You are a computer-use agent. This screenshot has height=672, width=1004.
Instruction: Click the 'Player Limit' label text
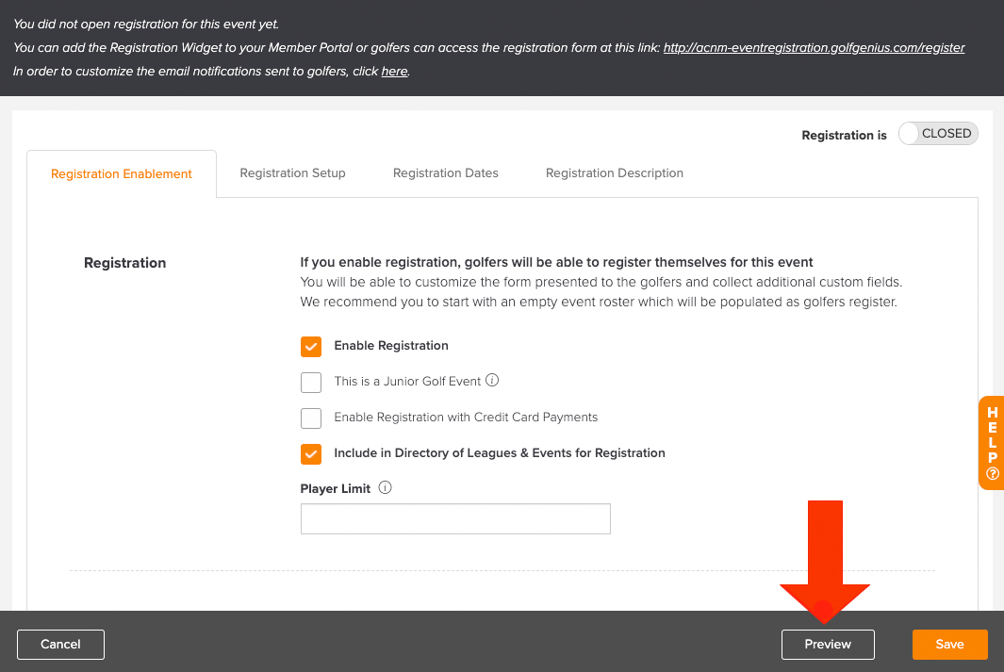click(336, 489)
